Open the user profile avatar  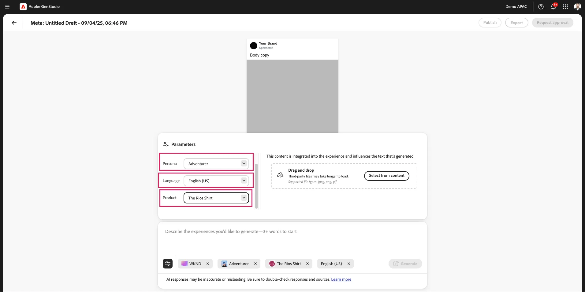pyautogui.click(x=577, y=6)
